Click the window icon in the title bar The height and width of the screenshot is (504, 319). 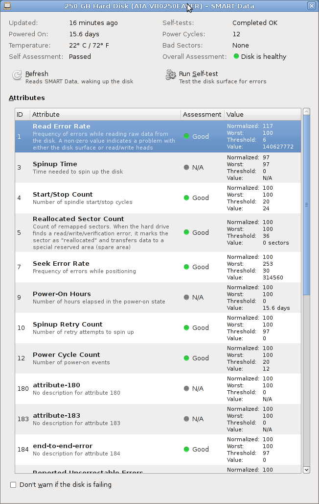click(7, 5)
